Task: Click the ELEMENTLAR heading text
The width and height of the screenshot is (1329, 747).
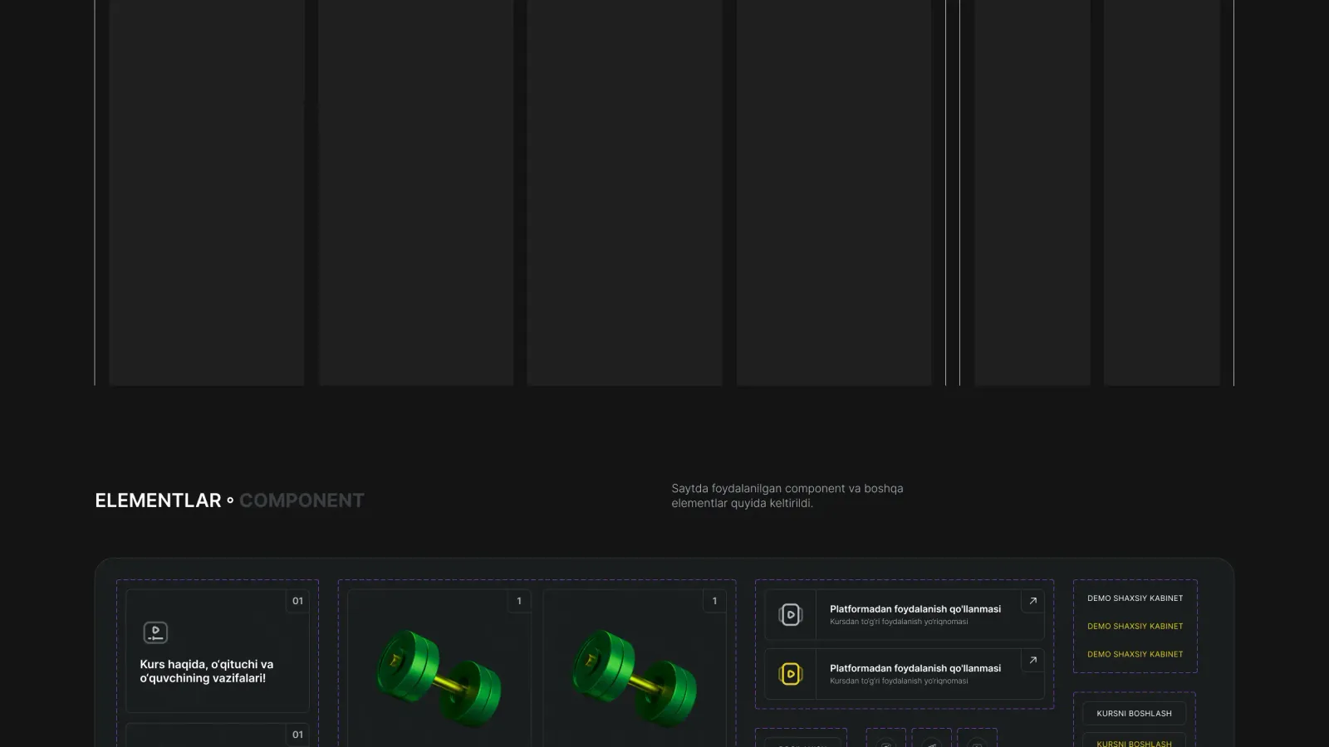Action: [x=158, y=500]
